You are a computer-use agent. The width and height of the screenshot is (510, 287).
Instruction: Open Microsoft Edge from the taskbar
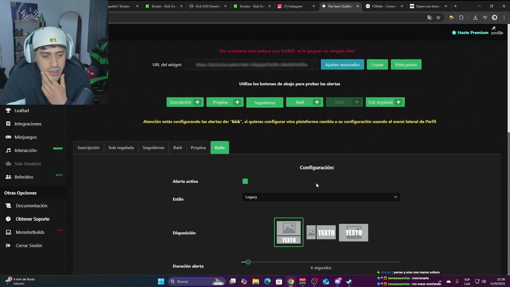click(267, 281)
